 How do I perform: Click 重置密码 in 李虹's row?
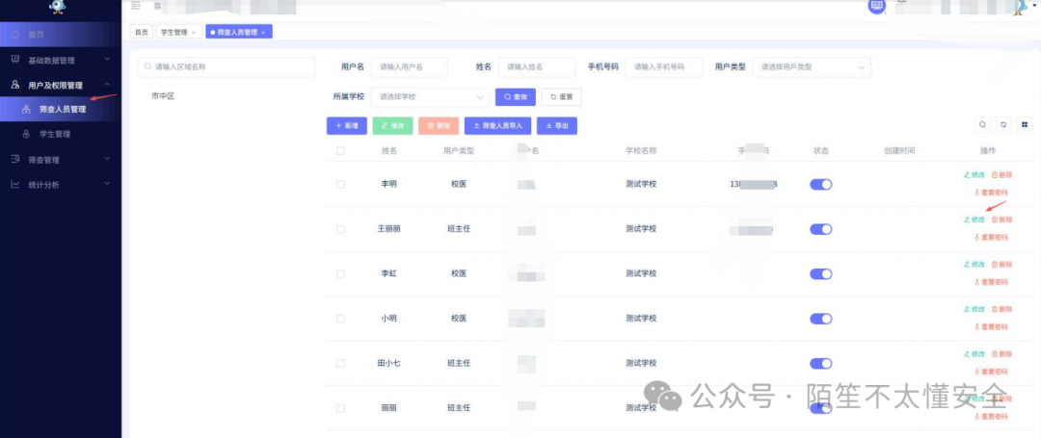tap(991, 282)
